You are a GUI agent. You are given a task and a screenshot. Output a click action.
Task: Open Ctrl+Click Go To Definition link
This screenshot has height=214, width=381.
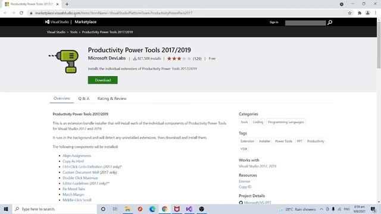(82, 166)
